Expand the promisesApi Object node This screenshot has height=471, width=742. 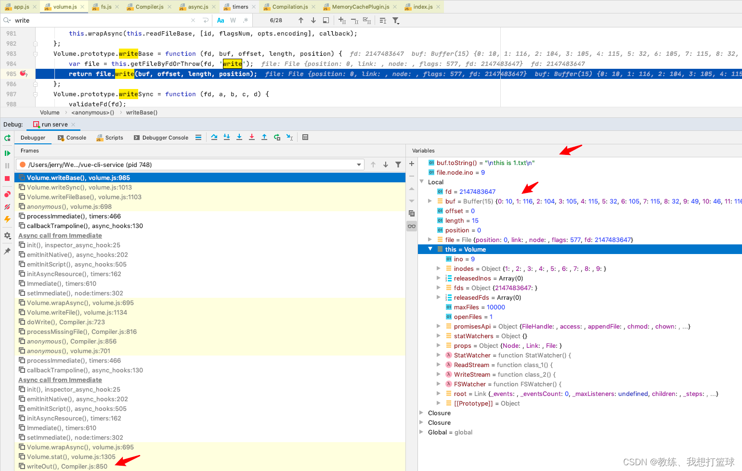439,326
